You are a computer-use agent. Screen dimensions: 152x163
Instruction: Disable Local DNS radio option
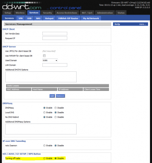(x=55, y=112)
